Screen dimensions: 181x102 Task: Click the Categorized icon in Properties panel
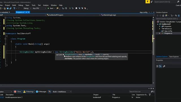[x=157, y=66]
